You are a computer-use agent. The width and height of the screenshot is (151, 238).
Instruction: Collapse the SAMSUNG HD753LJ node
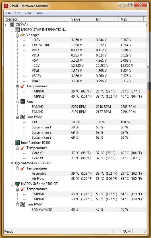click(x=12, y=164)
